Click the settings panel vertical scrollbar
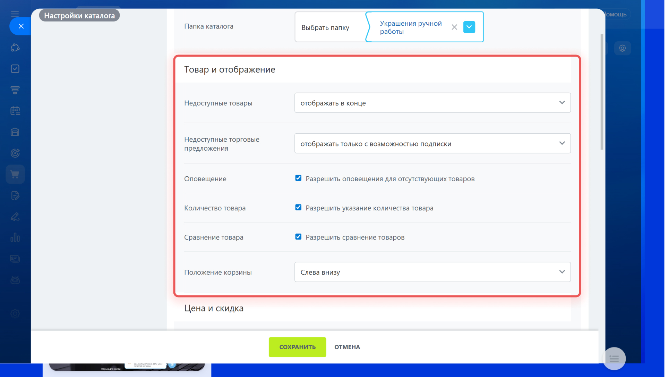Image resolution: width=668 pixels, height=377 pixels. (602, 92)
